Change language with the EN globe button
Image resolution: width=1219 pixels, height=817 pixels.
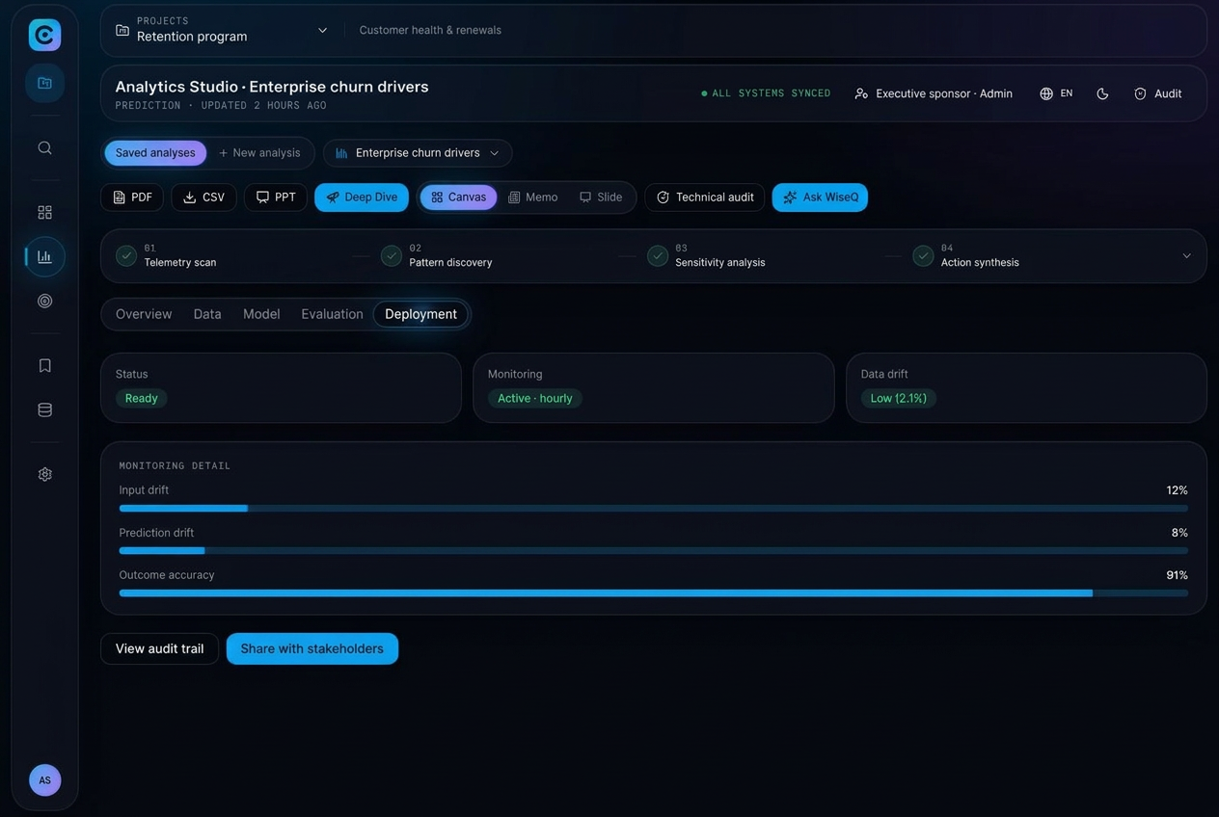click(1056, 93)
